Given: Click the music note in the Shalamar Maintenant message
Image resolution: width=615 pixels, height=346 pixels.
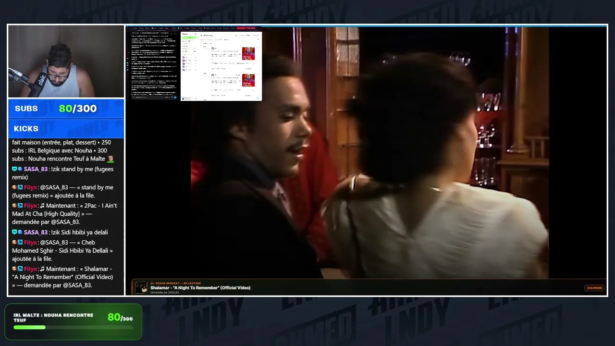Looking at the screenshot, I should 42,269.
